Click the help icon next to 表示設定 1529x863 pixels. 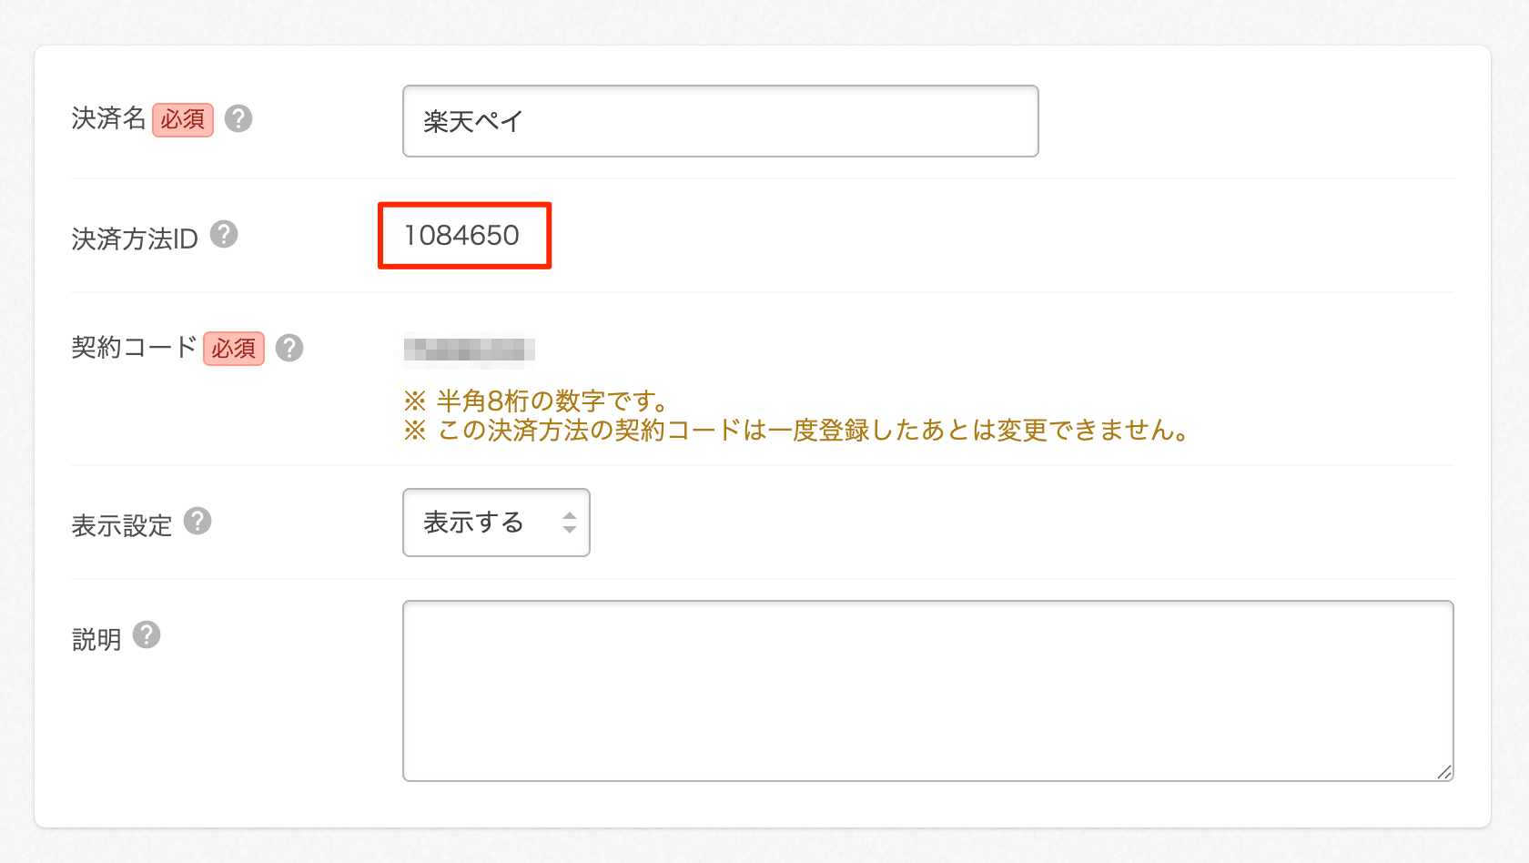pyautogui.click(x=198, y=521)
